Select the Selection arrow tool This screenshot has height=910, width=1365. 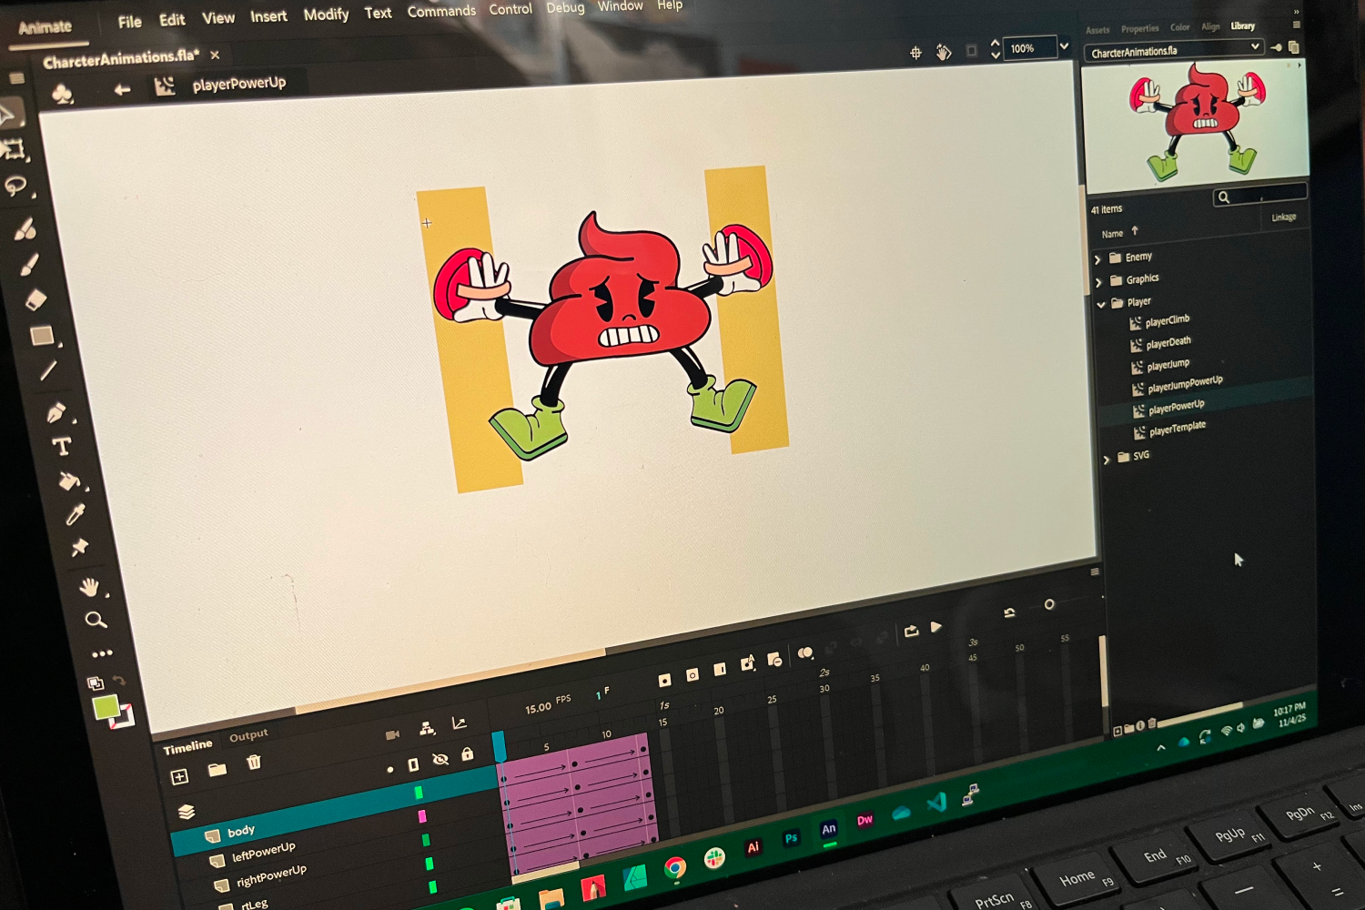point(7,115)
